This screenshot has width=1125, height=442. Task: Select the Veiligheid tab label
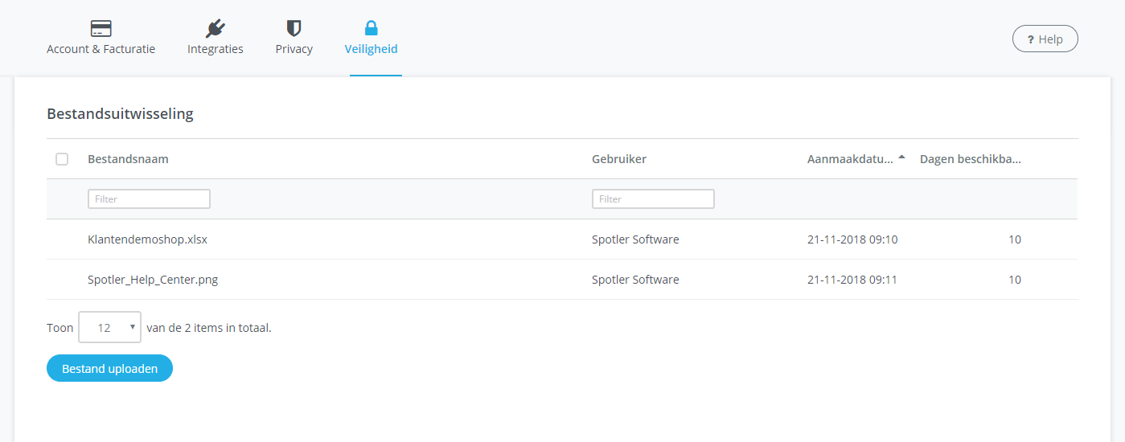coord(371,49)
